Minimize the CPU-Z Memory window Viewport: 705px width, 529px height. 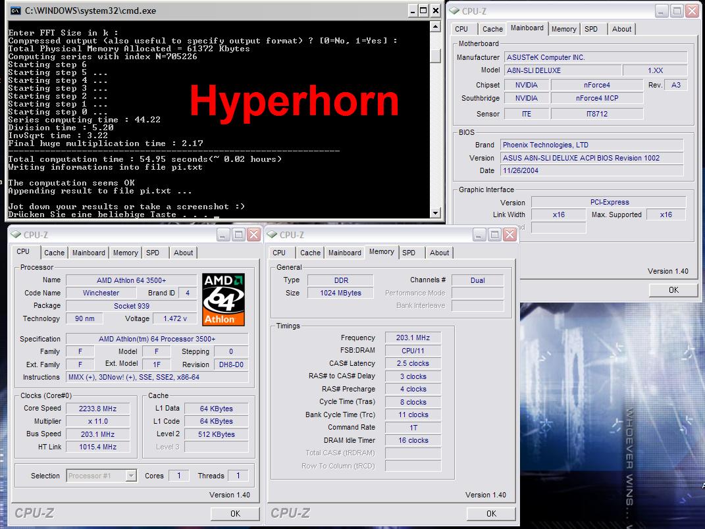point(479,234)
